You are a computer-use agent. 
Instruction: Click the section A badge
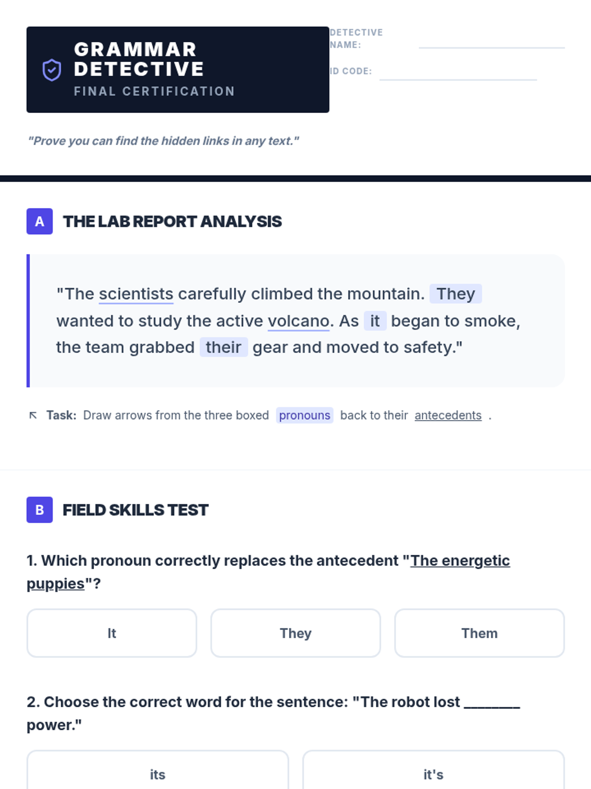pos(39,221)
